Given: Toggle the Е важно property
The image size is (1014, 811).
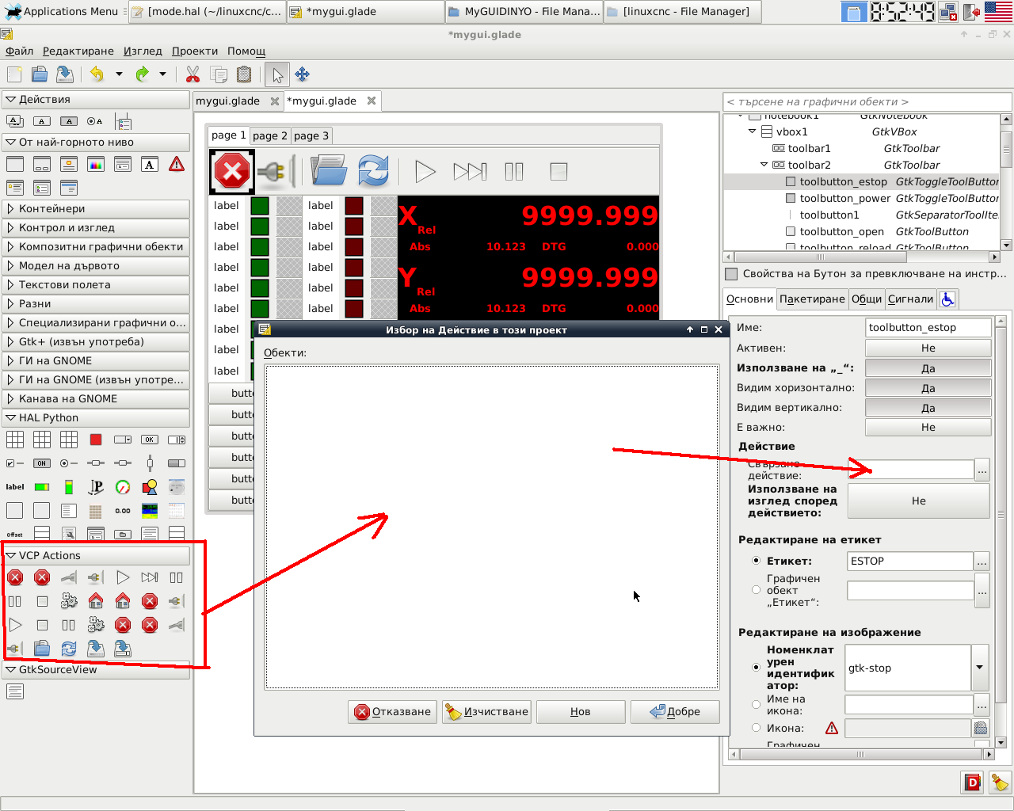Looking at the screenshot, I should [x=928, y=428].
